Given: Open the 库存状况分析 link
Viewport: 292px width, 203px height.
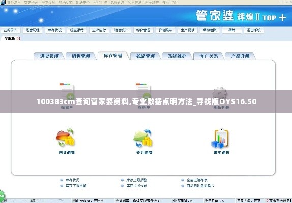Looking at the screenshot, I should coord(137,186).
